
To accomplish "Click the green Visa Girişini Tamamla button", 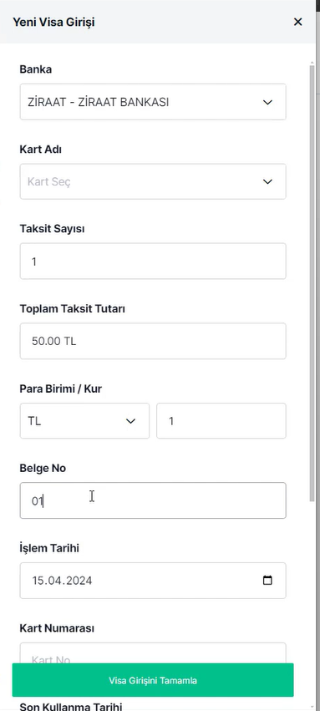I will tap(153, 680).
